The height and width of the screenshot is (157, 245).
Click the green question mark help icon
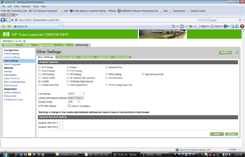(237, 52)
